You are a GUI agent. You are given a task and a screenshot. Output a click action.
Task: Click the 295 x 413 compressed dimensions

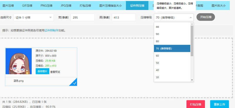51,66
